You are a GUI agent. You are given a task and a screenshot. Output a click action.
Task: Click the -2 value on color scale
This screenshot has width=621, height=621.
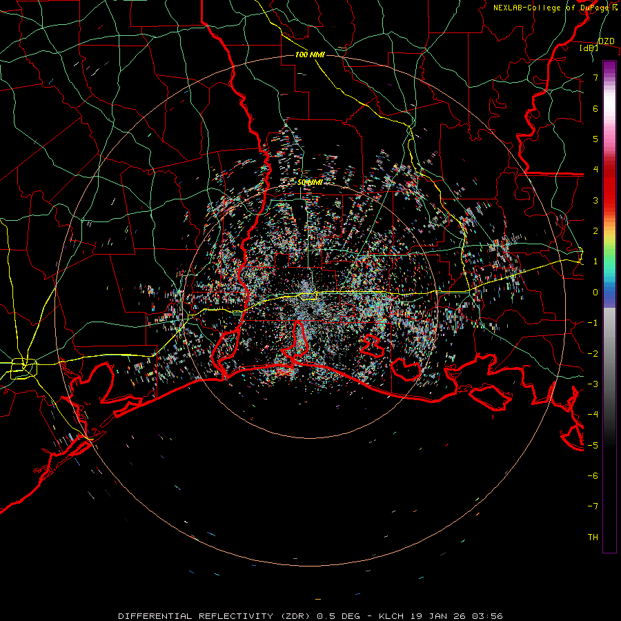pos(593,354)
